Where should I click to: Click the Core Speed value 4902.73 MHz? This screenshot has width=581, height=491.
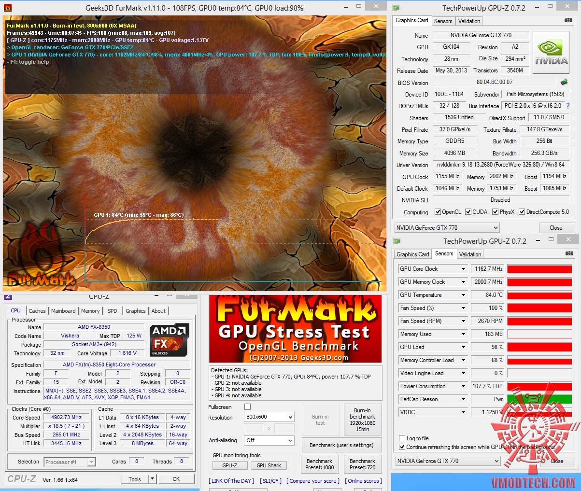tap(67, 417)
